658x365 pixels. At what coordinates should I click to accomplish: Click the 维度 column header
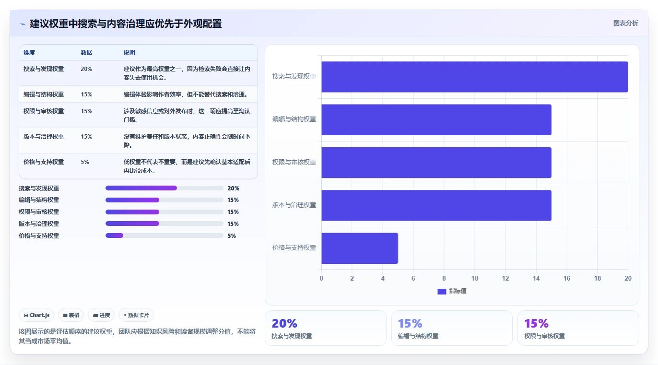(29, 53)
